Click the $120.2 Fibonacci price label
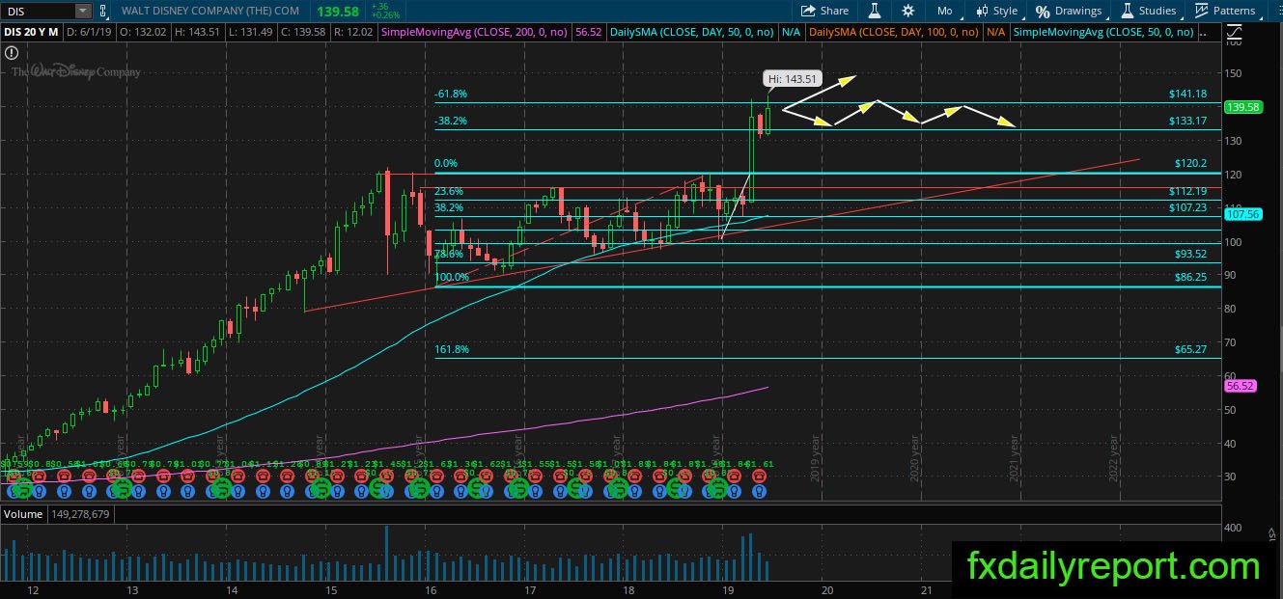 tap(1191, 164)
